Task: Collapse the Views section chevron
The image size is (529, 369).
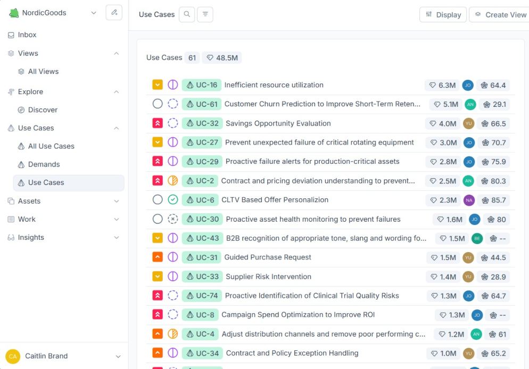Action: point(117,53)
